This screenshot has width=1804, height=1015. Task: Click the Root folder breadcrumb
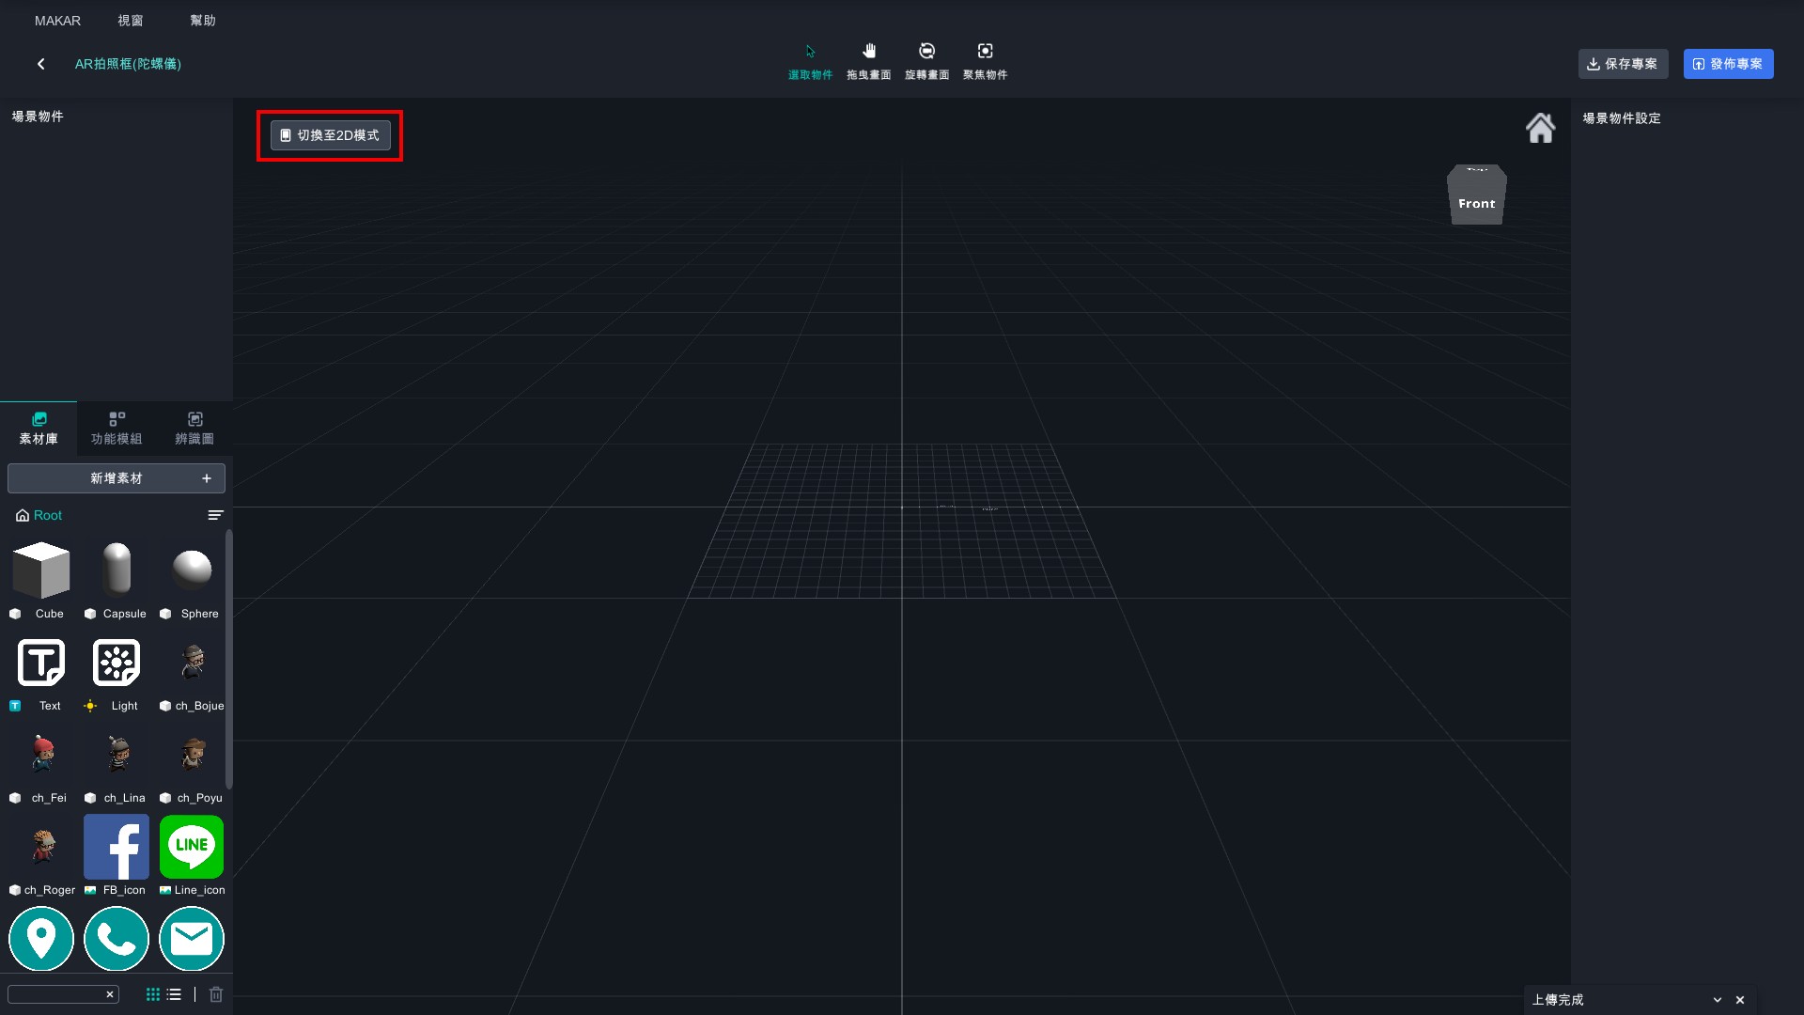pos(39,515)
